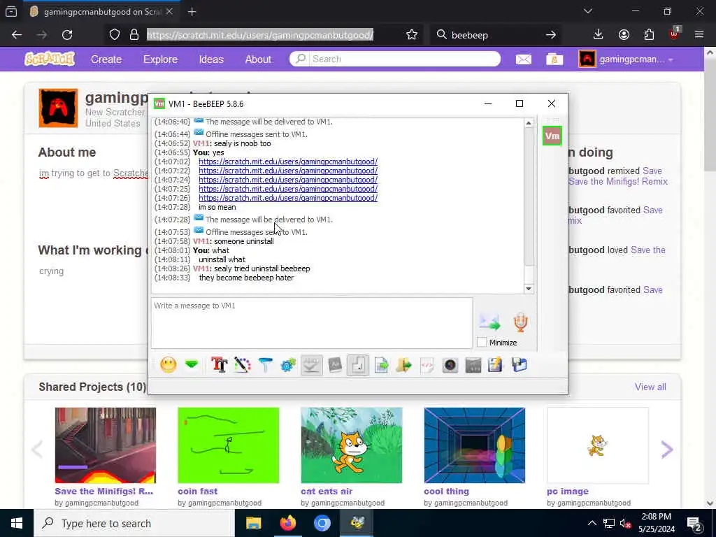This screenshot has height=537, width=716.
Task: Click the send file document icon
Action: coord(381,365)
